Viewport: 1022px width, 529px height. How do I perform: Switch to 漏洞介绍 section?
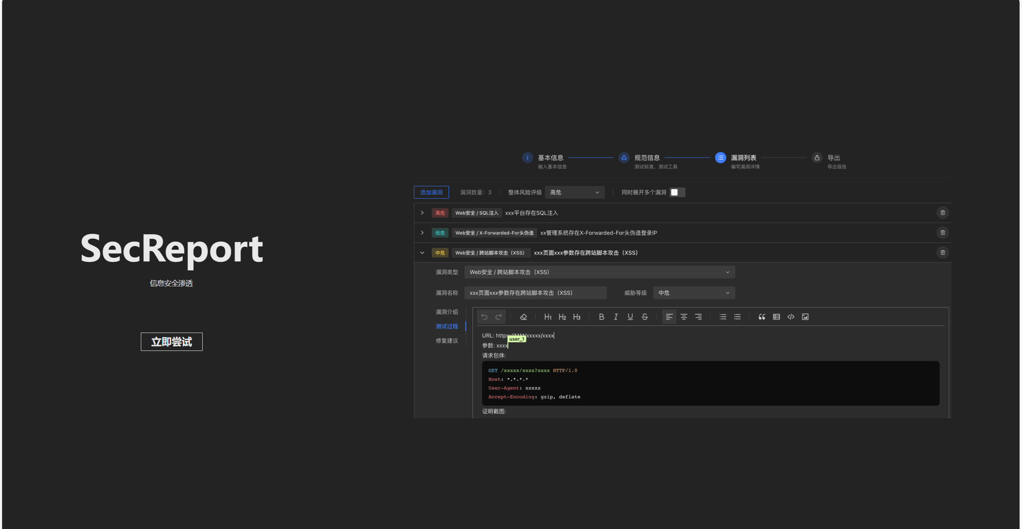pyautogui.click(x=447, y=312)
